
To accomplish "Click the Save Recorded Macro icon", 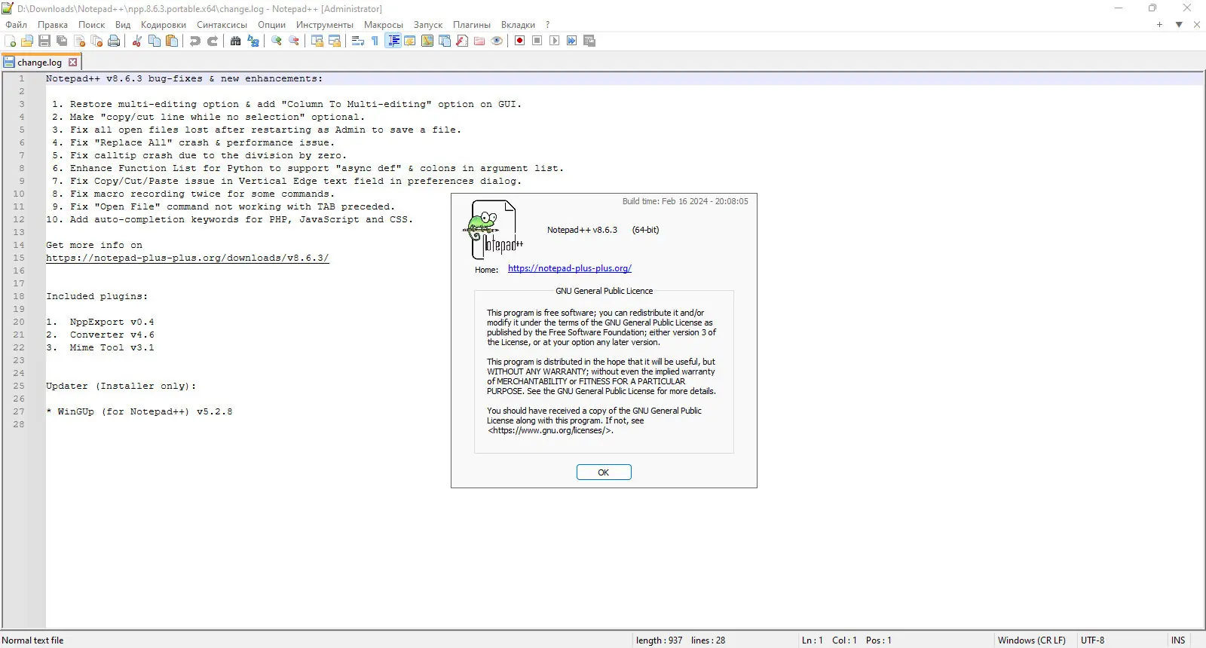I will (589, 41).
